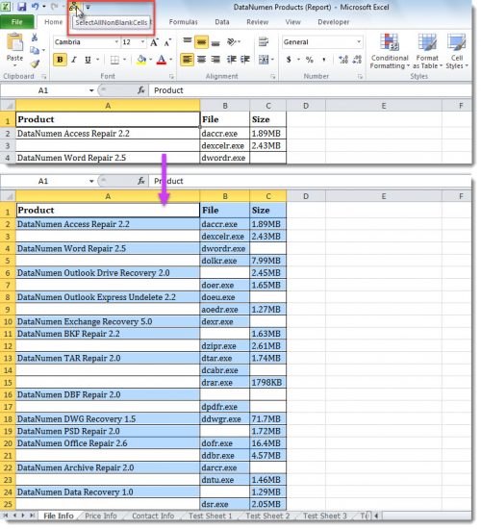
Task: Click Increase Indent icon
Action: (x=245, y=60)
